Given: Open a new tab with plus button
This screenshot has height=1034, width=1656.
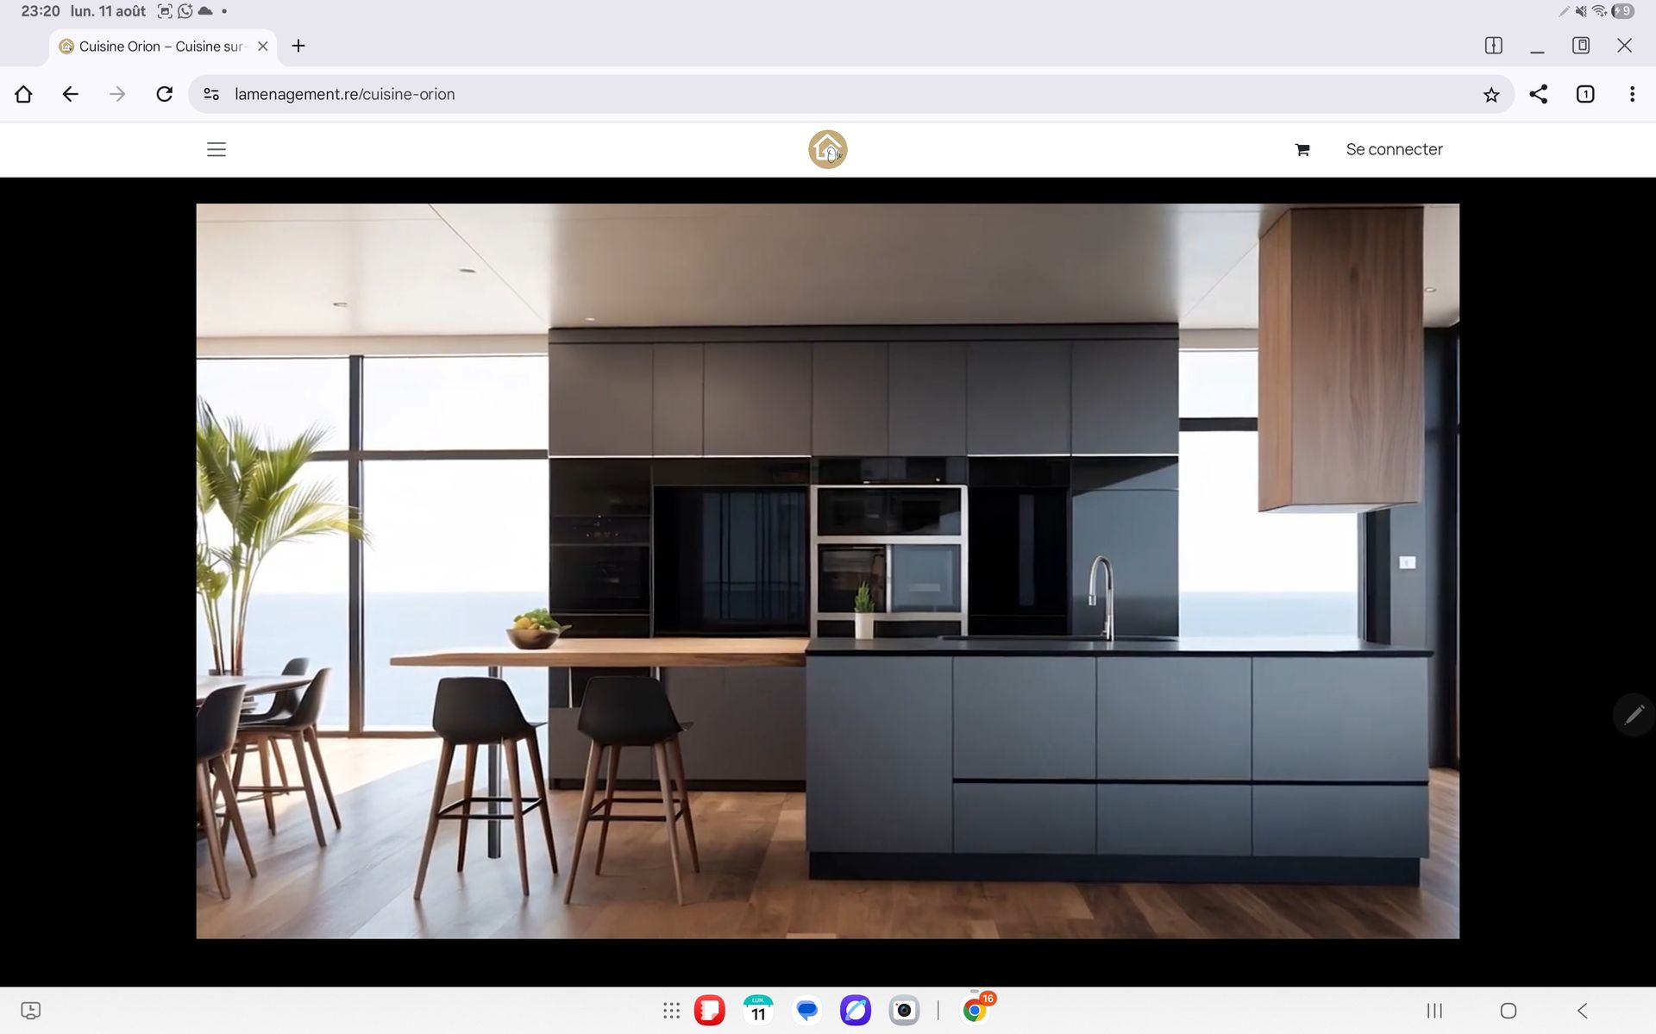Looking at the screenshot, I should (x=298, y=46).
